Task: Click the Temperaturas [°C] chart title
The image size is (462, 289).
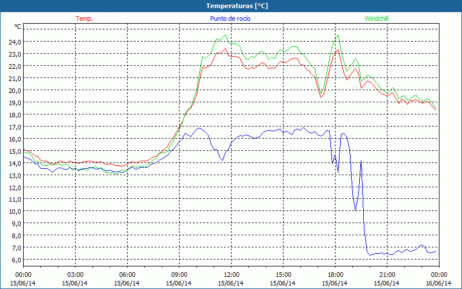Action: pyautogui.click(x=237, y=6)
